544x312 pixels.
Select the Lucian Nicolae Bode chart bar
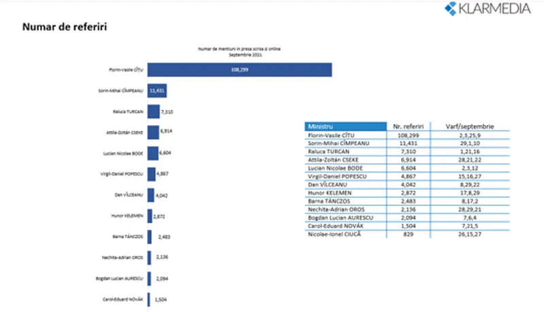(x=153, y=153)
